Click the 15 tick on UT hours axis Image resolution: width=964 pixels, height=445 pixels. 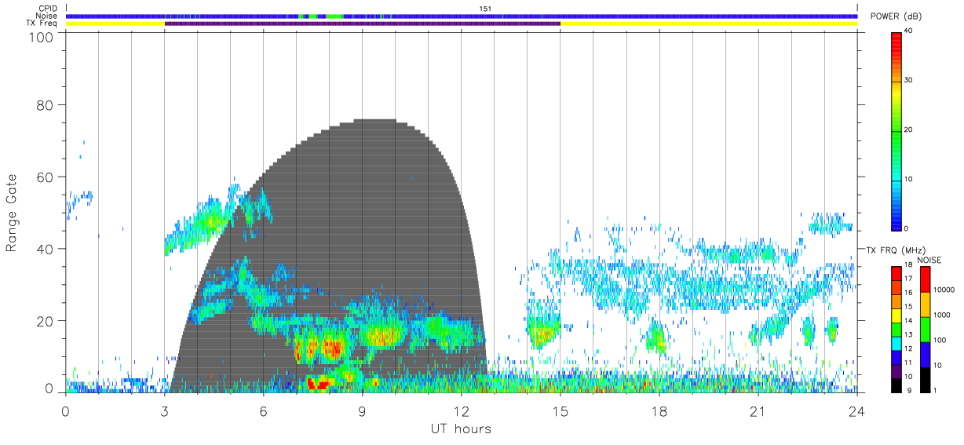(561, 410)
